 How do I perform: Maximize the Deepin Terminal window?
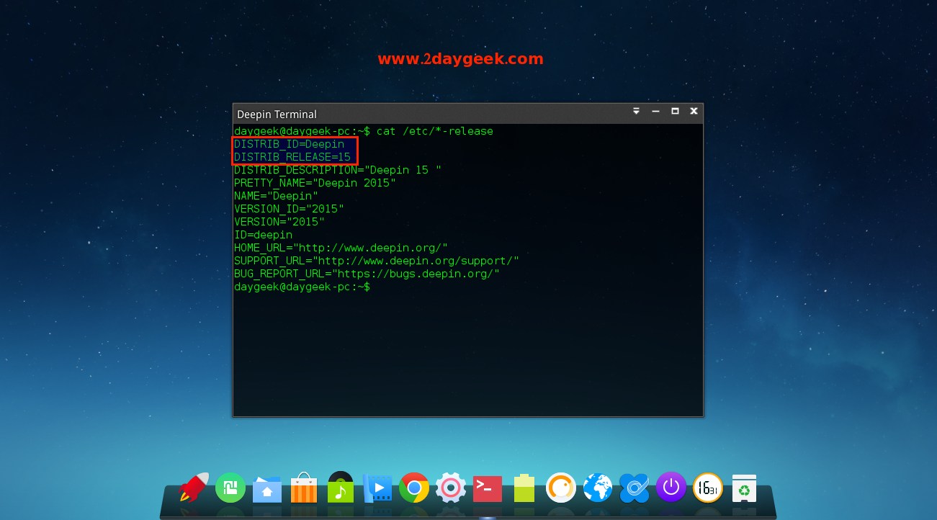pyautogui.click(x=675, y=112)
